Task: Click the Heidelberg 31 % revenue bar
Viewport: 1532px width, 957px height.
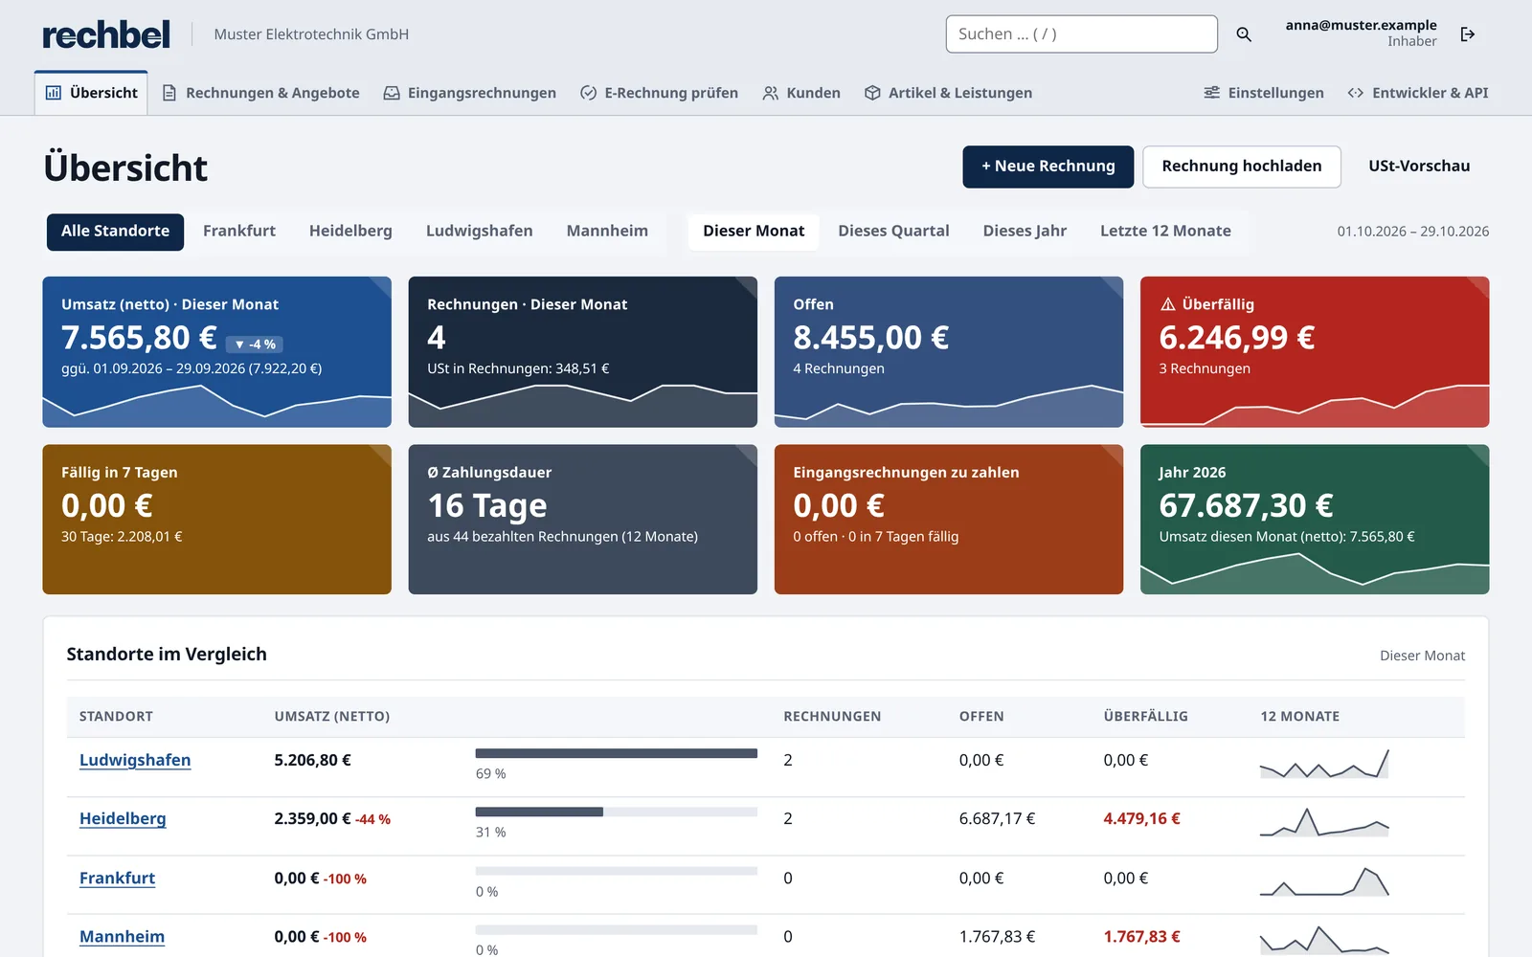Action: click(617, 812)
